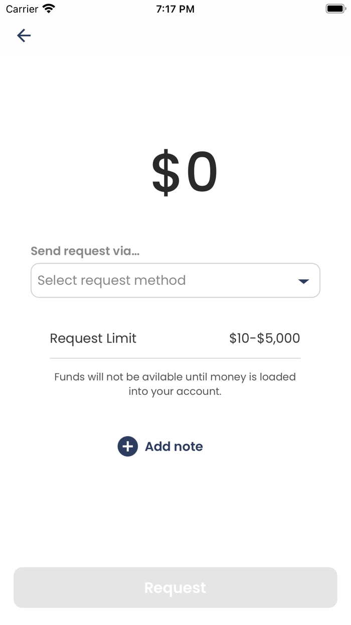Tap the Send request via label
Screen dimensions: 351x625
pos(85,251)
